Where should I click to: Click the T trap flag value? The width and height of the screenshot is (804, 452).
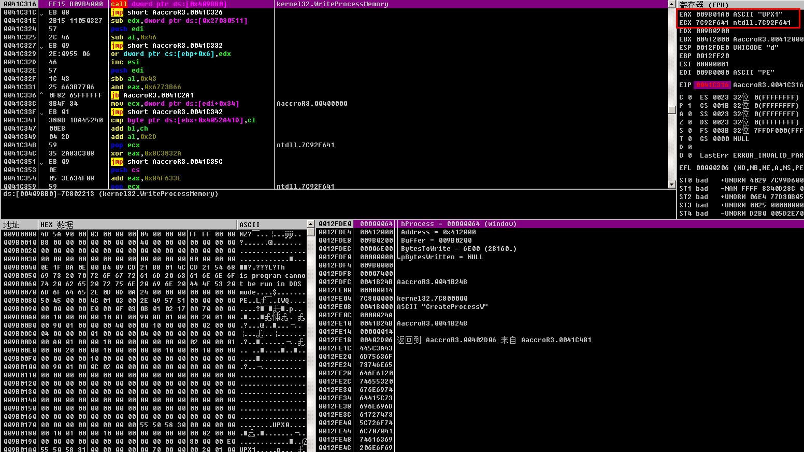(x=690, y=139)
